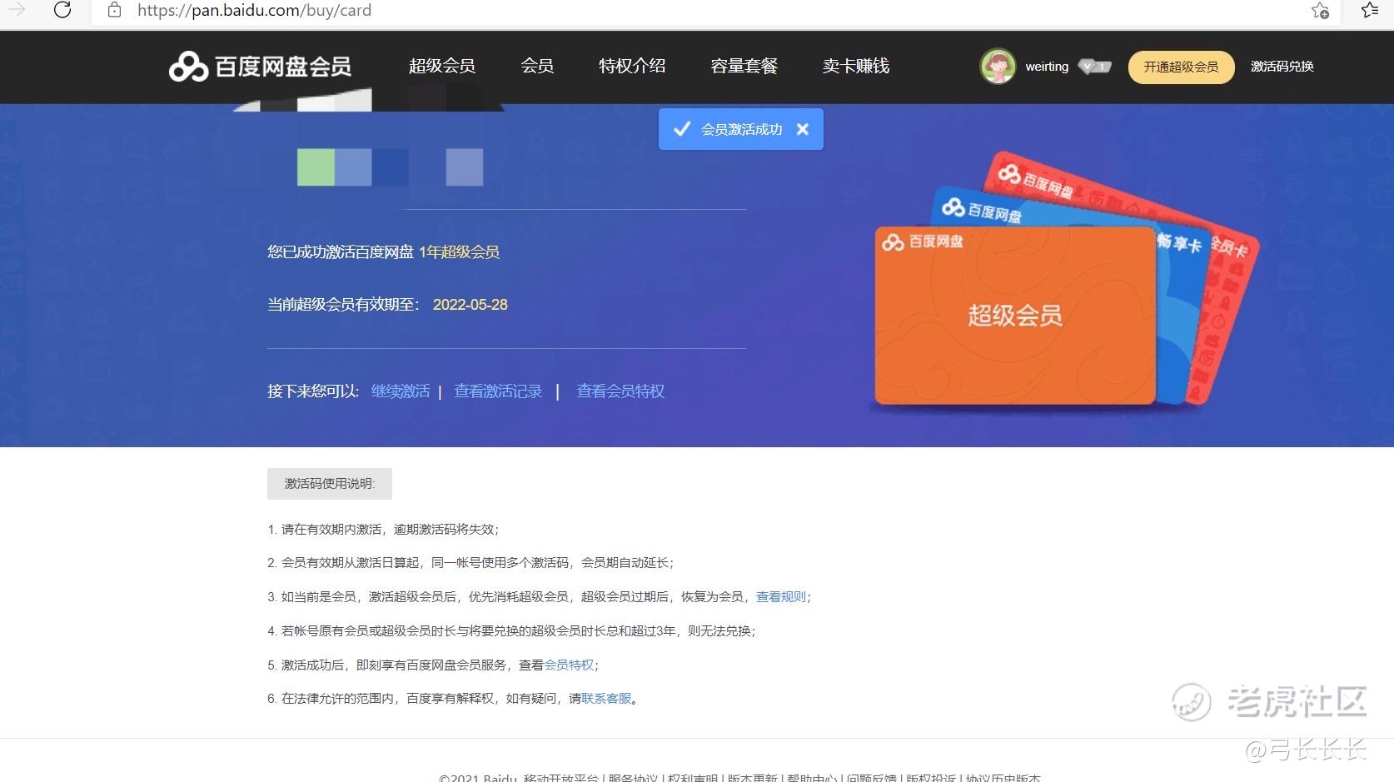Open the 会员特权 link in rule 5
The height and width of the screenshot is (782, 1394).
(569, 665)
